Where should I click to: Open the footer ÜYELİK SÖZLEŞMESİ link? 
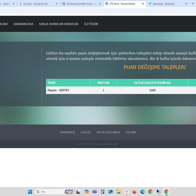(x=108, y=132)
